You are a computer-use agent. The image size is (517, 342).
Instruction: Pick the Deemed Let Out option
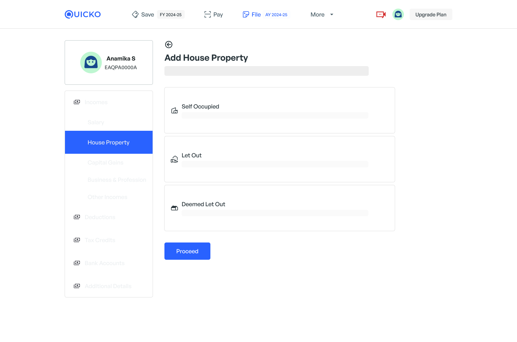[279, 208]
